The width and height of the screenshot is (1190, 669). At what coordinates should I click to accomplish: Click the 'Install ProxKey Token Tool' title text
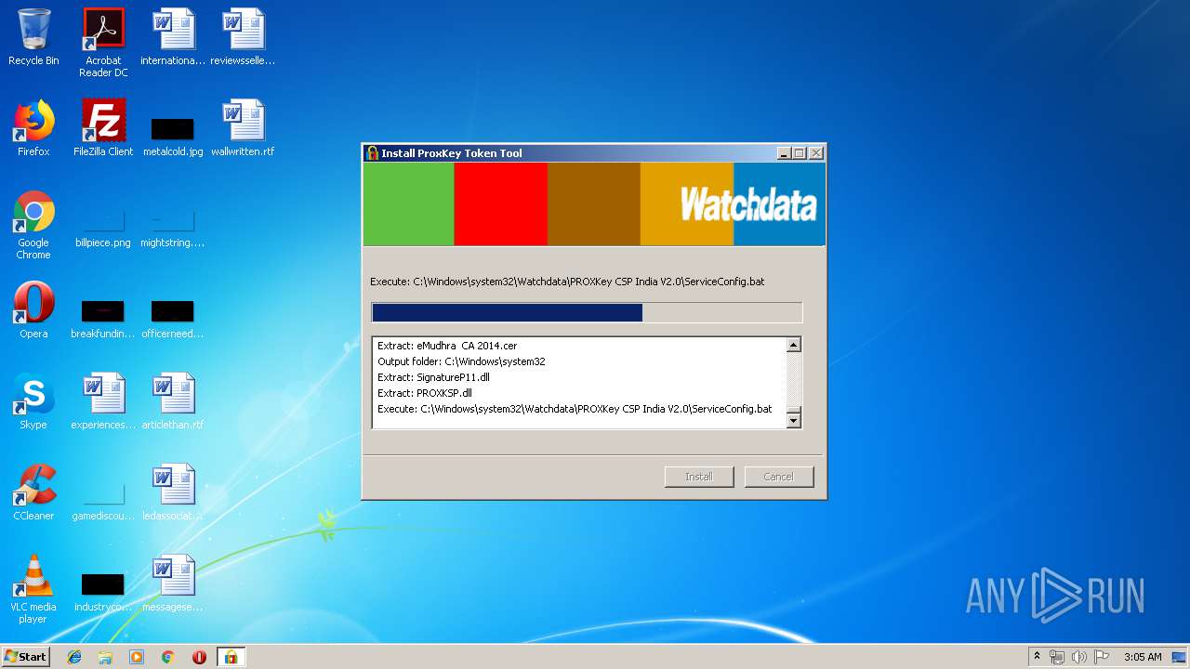(452, 153)
